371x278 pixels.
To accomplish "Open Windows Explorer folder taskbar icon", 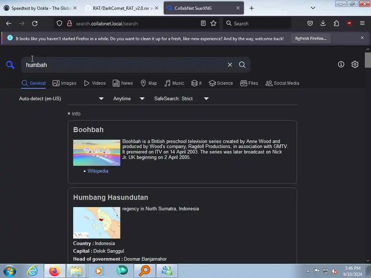I will click(76, 271).
